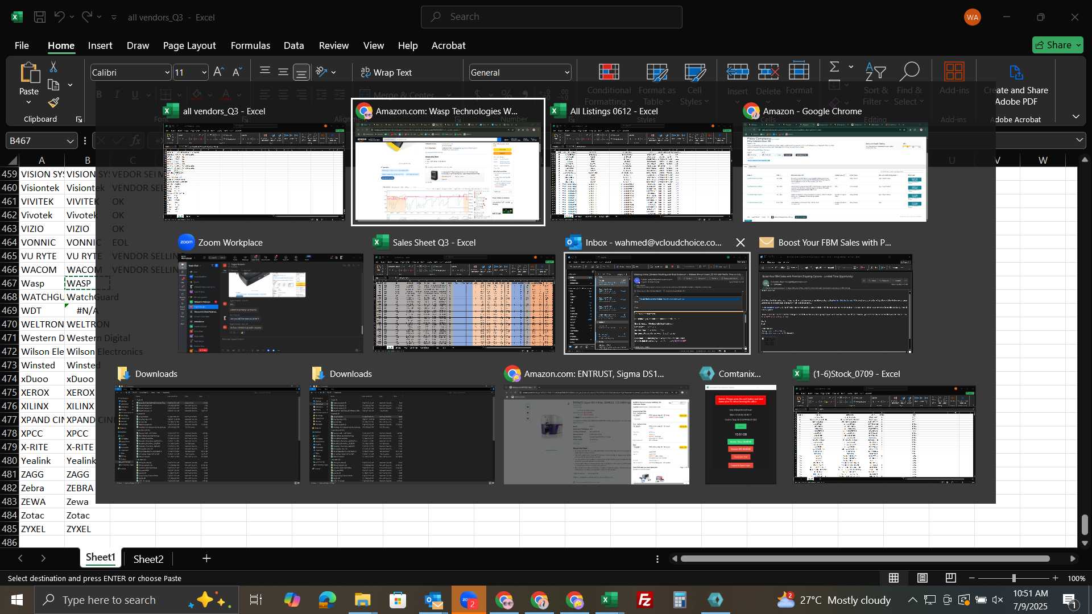Open font size 11 dropdown
Image resolution: width=1092 pixels, height=614 pixels.
[204, 73]
